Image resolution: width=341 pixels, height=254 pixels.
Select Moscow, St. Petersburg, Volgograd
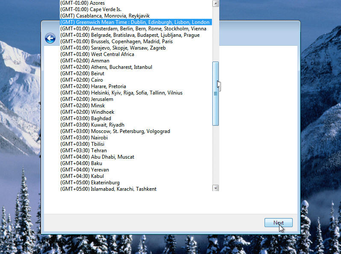tap(136, 131)
